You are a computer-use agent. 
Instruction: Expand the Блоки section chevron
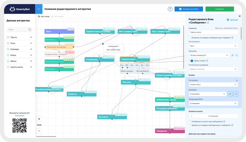(x=31, y=55)
